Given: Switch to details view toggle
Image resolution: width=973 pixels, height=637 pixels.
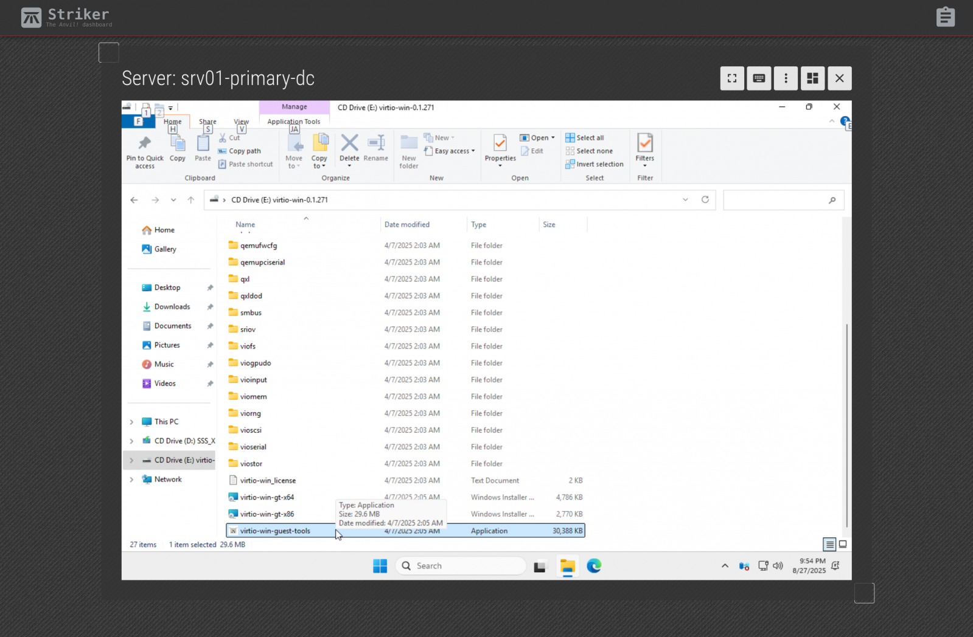Looking at the screenshot, I should click(x=829, y=545).
